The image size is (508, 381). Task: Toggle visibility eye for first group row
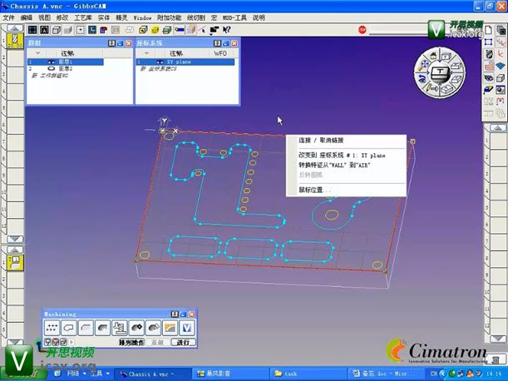[52, 62]
